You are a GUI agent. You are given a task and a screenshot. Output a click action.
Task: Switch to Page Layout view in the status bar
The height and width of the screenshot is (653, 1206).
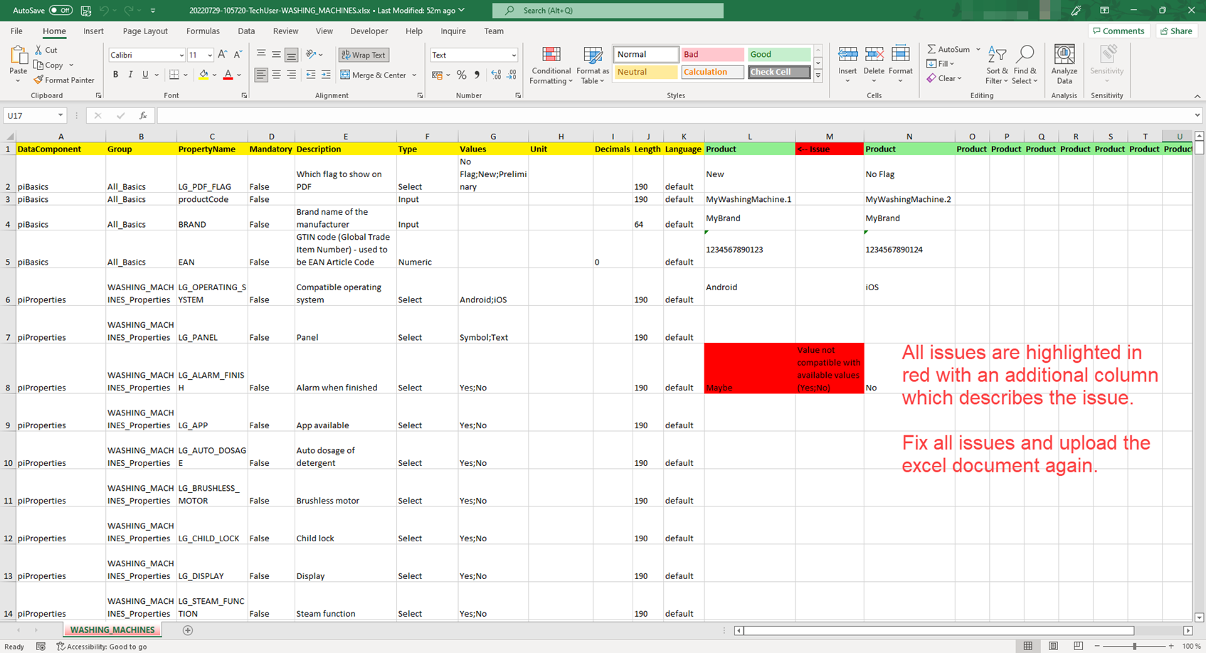(1053, 646)
